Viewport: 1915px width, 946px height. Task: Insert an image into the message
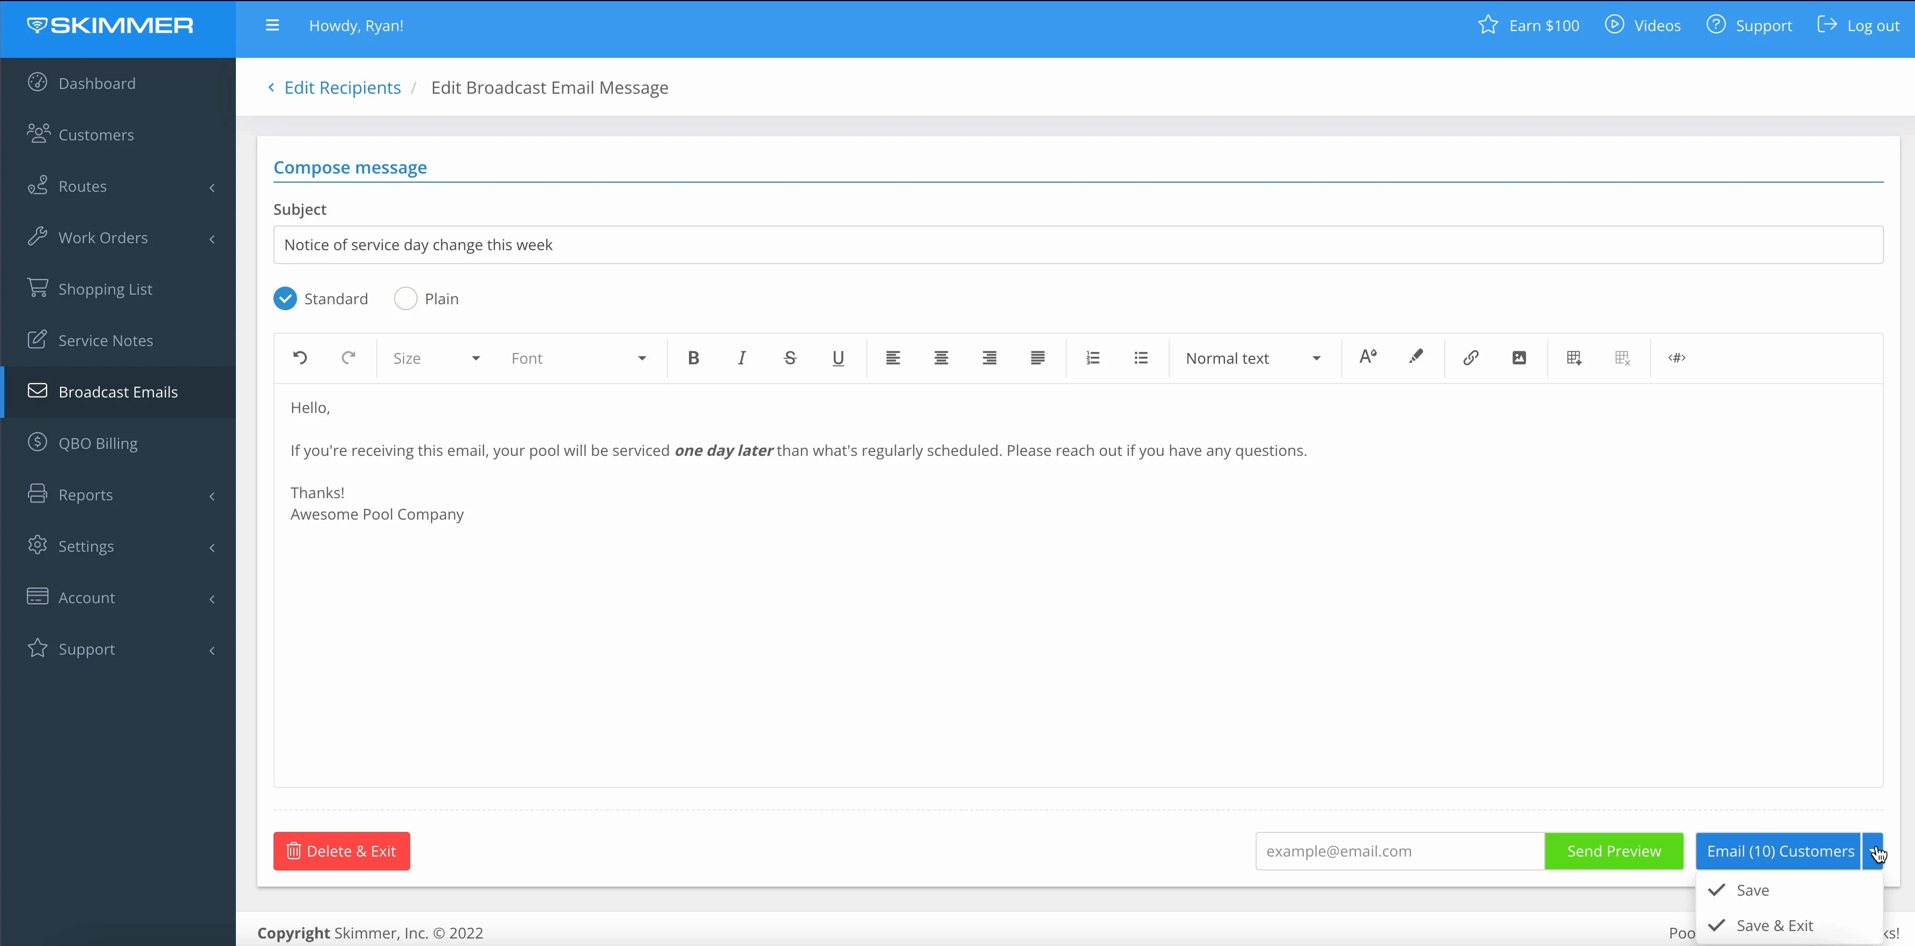pyautogui.click(x=1519, y=358)
